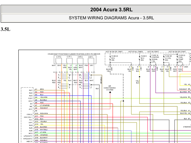The width and height of the screenshot is (191, 143).
Task: Click the '3.5L' section heading
Action: (5, 29)
